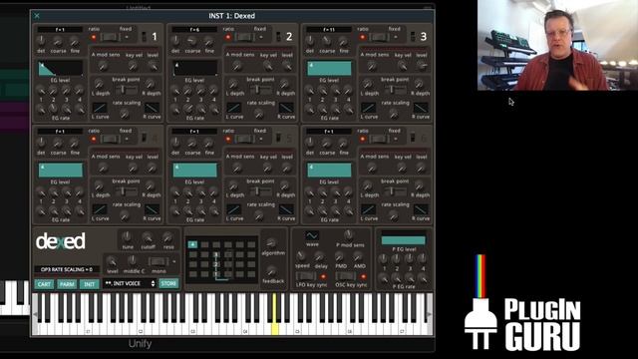Click the master level knob beside middle C

[x=112, y=261]
